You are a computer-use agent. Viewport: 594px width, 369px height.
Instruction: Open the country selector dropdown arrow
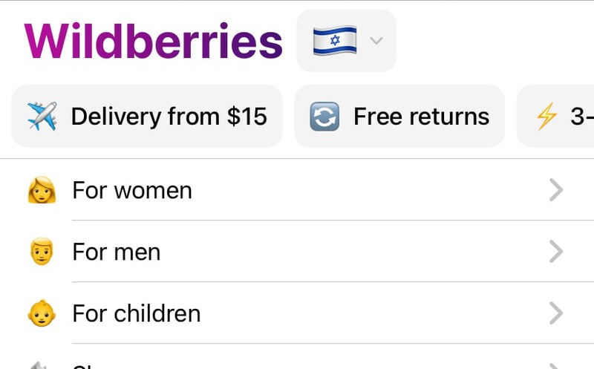376,40
